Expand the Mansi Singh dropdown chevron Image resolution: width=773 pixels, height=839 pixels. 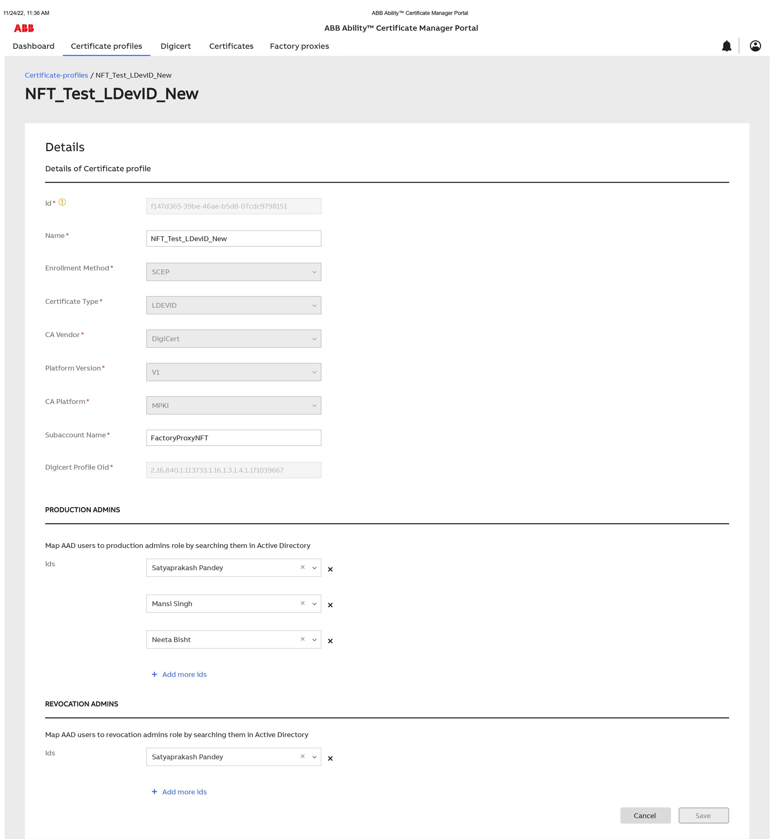click(x=314, y=604)
